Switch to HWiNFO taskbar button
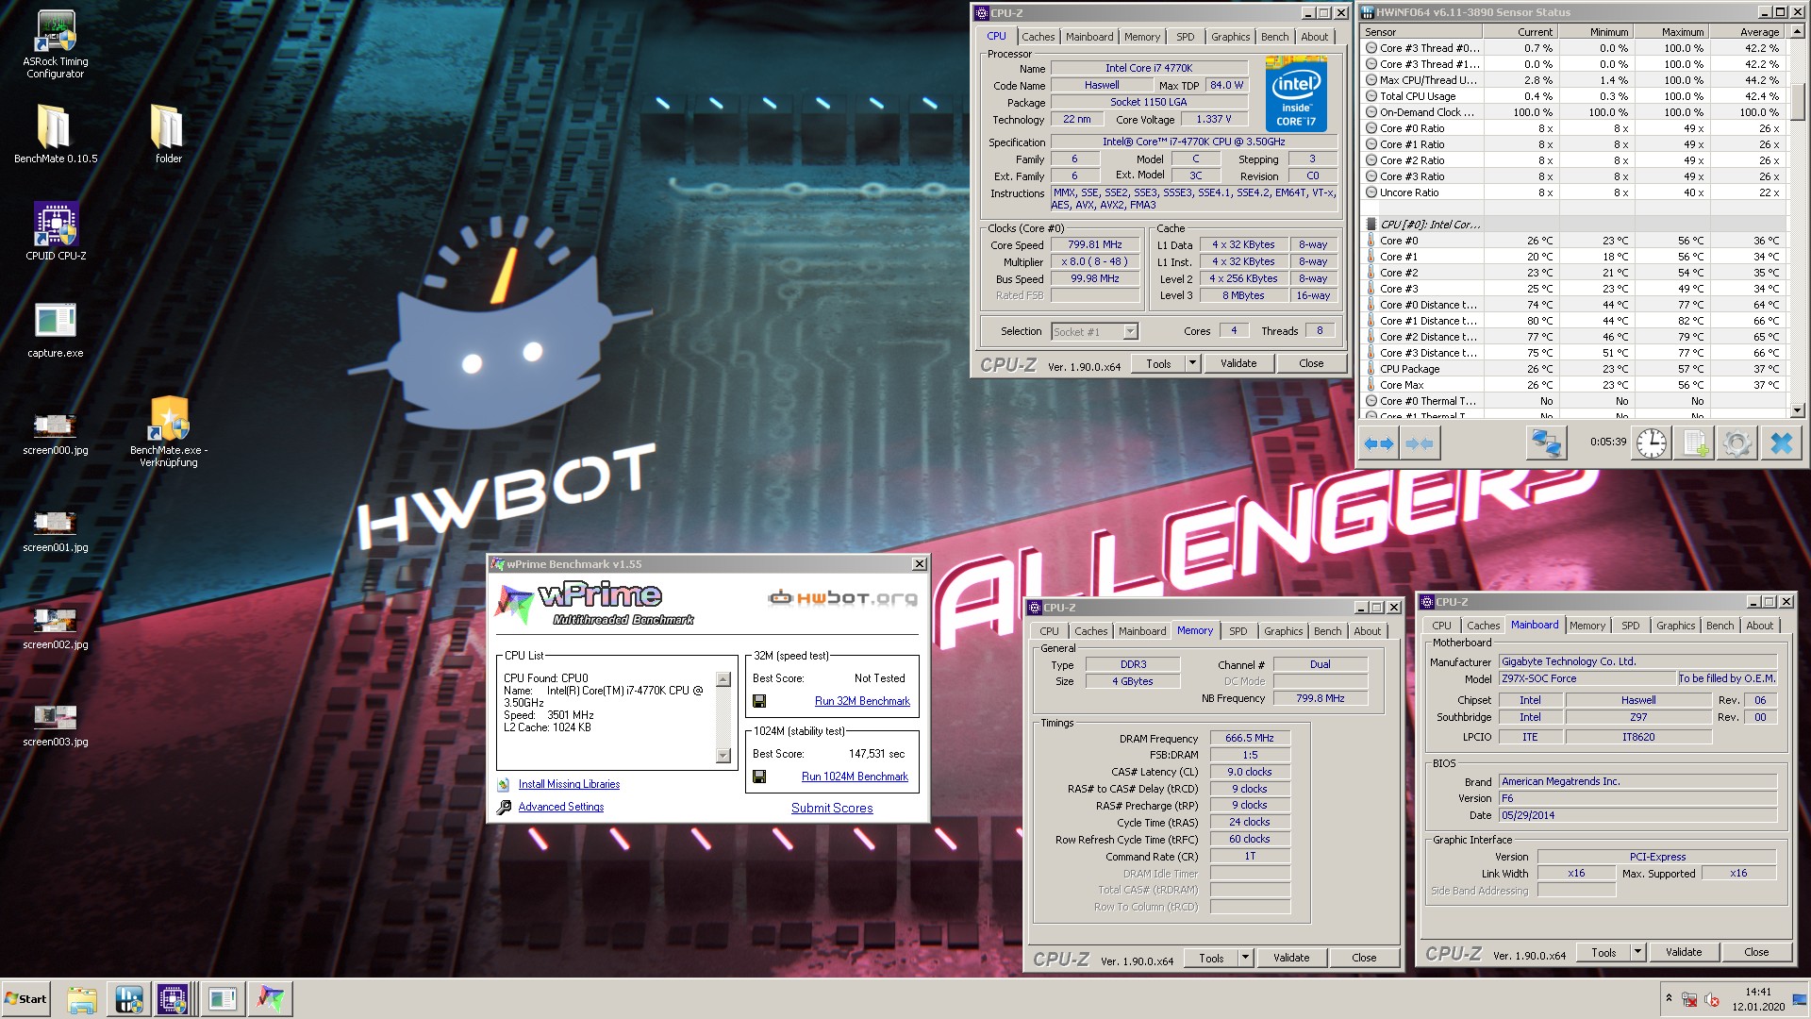The height and width of the screenshot is (1019, 1811). (x=129, y=999)
